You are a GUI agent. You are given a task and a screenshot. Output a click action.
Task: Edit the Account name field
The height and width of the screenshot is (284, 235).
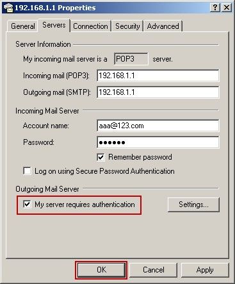pos(158,126)
